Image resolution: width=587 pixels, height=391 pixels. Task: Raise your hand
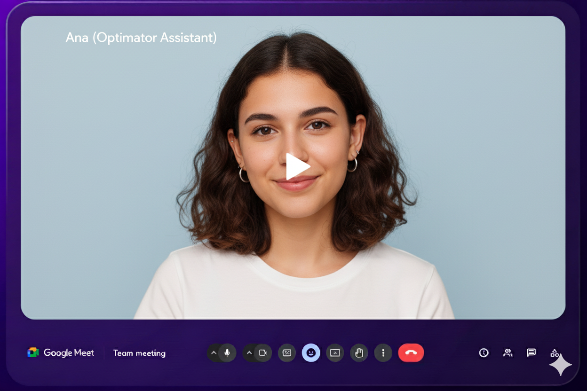[359, 352]
